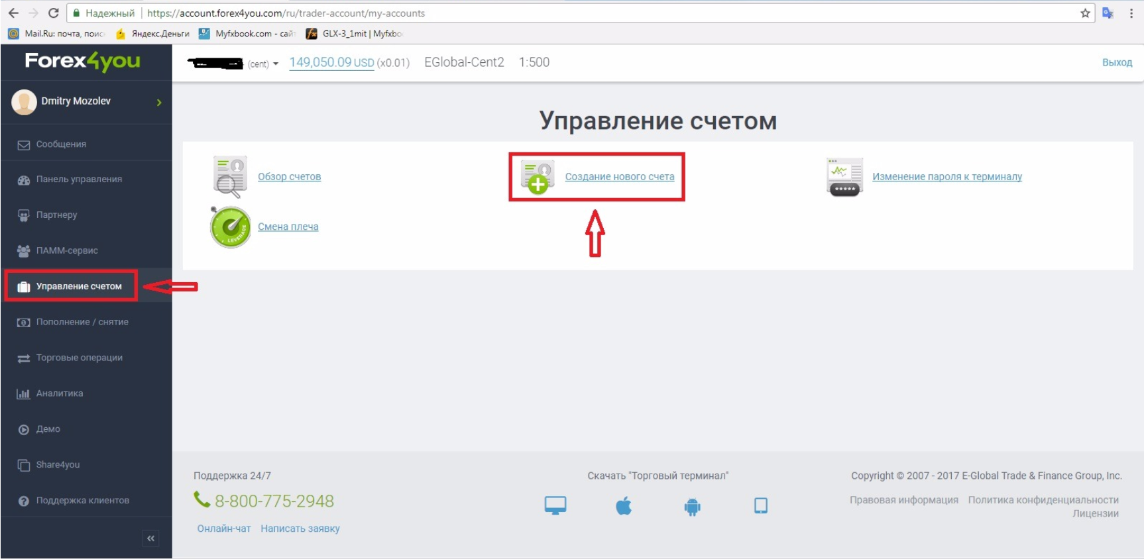Click the Обзор счетов link

click(x=290, y=177)
